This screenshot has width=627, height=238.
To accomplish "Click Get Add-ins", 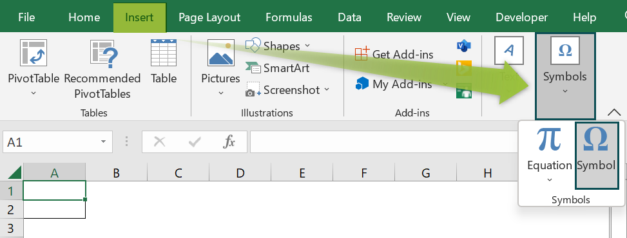I will (394, 54).
